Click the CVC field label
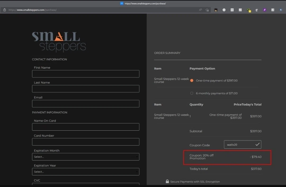The width and height of the screenshot is (286, 187). [37, 180]
